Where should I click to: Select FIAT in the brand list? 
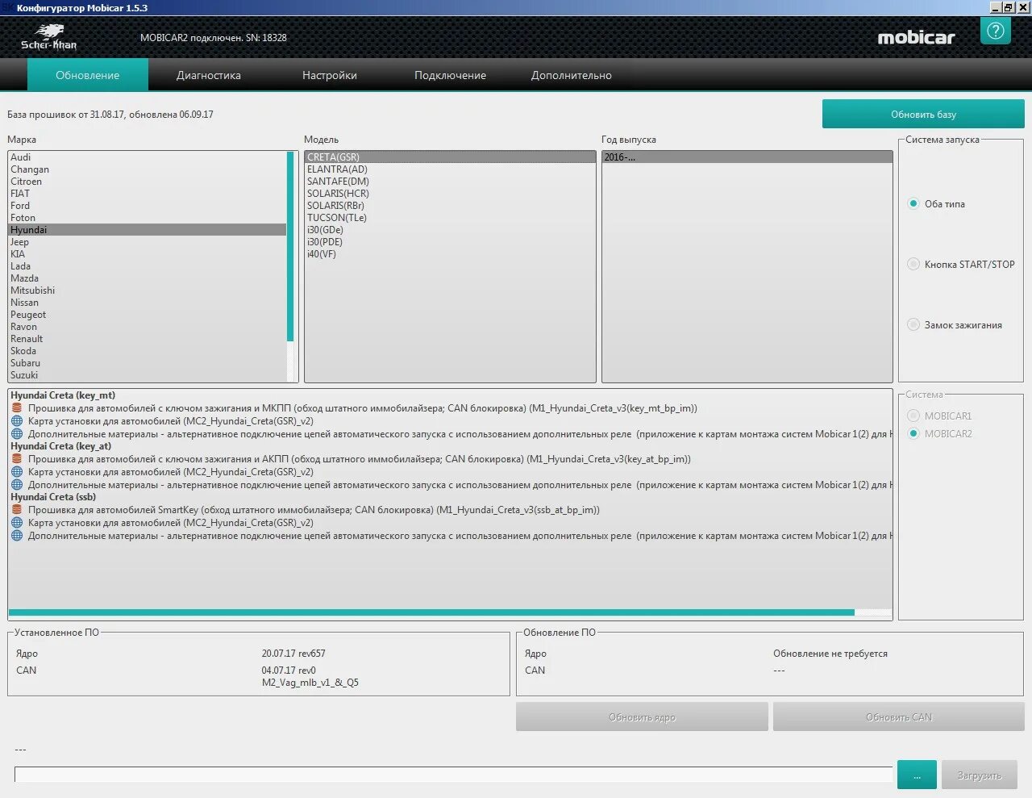pos(148,194)
